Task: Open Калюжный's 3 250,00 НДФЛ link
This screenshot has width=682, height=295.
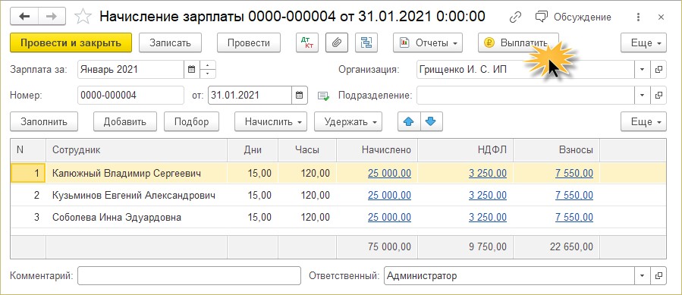Action: [x=488, y=173]
